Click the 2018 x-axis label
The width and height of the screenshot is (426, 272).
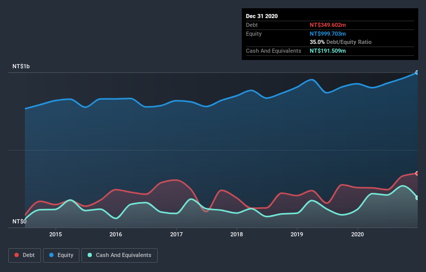[x=237, y=234]
